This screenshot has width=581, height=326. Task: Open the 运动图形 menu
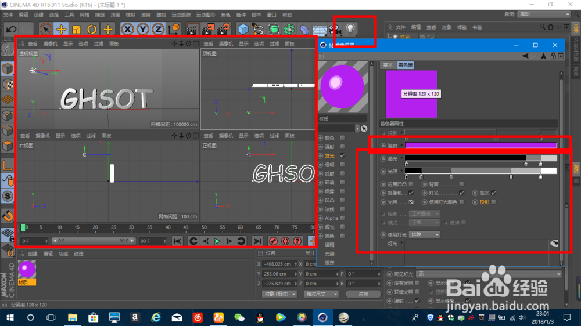pos(206,15)
